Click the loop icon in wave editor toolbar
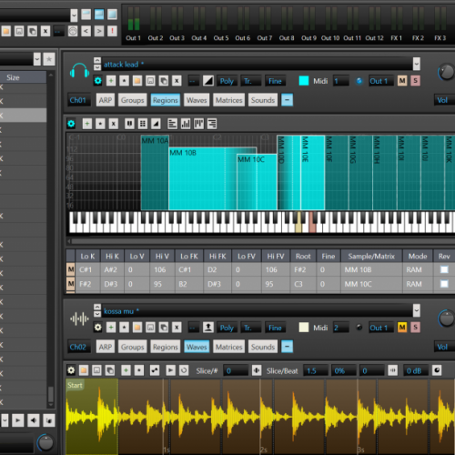The height and width of the screenshot is (455, 455). tap(184, 370)
